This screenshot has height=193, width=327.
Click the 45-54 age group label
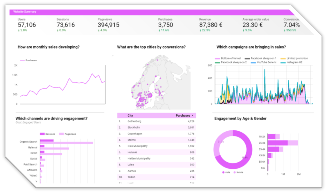262,155
